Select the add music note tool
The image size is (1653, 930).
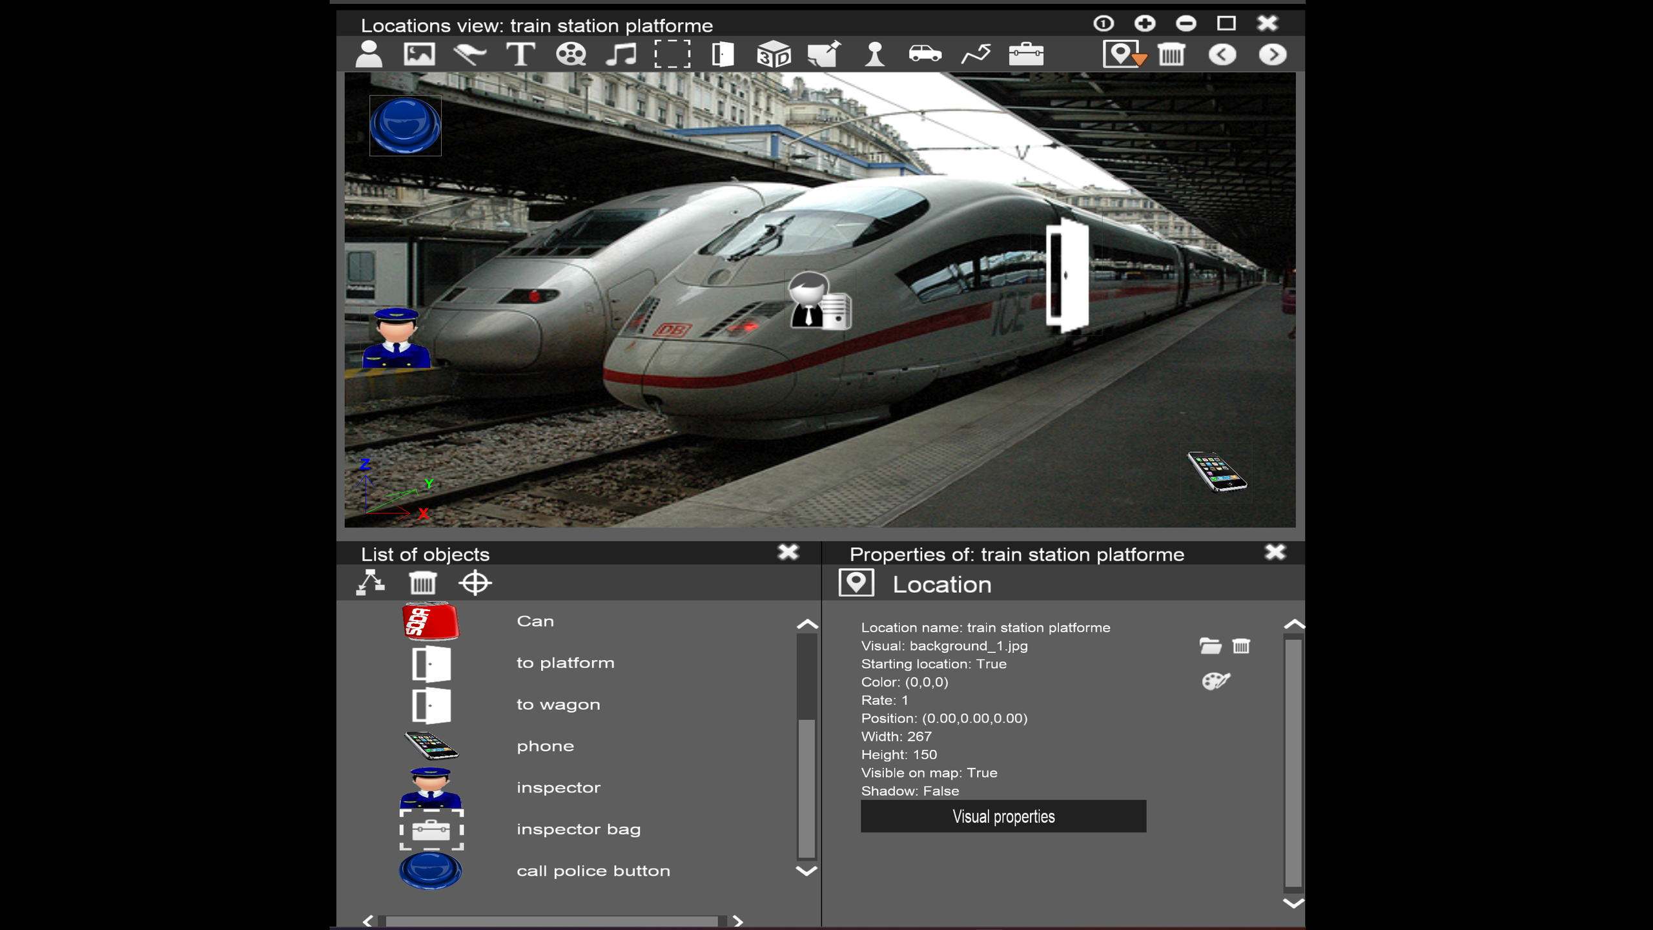tap(621, 54)
